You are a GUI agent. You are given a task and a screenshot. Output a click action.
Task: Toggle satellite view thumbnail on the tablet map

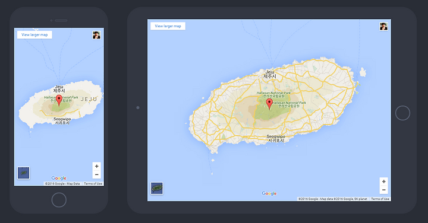tap(157, 189)
